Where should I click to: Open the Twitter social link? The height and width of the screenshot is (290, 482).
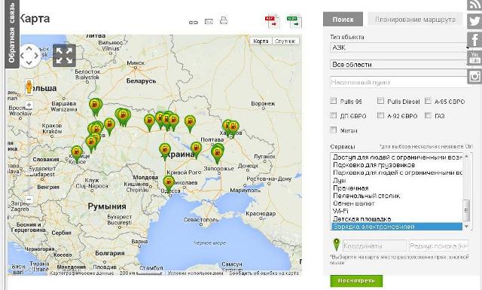tap(474, 22)
